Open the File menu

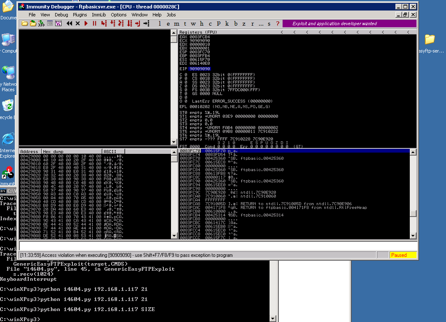32,15
